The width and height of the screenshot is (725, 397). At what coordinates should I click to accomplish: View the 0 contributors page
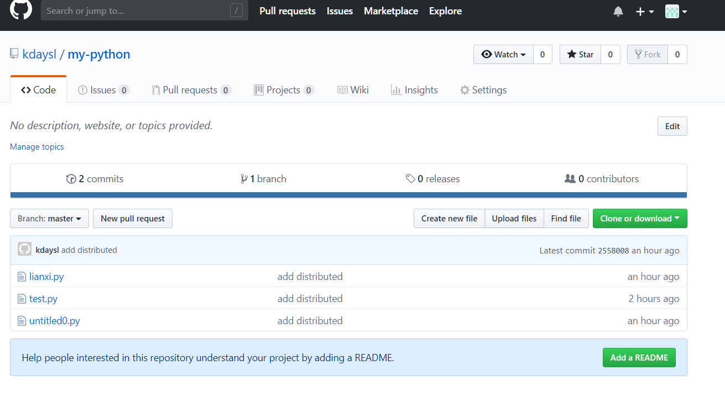point(602,179)
